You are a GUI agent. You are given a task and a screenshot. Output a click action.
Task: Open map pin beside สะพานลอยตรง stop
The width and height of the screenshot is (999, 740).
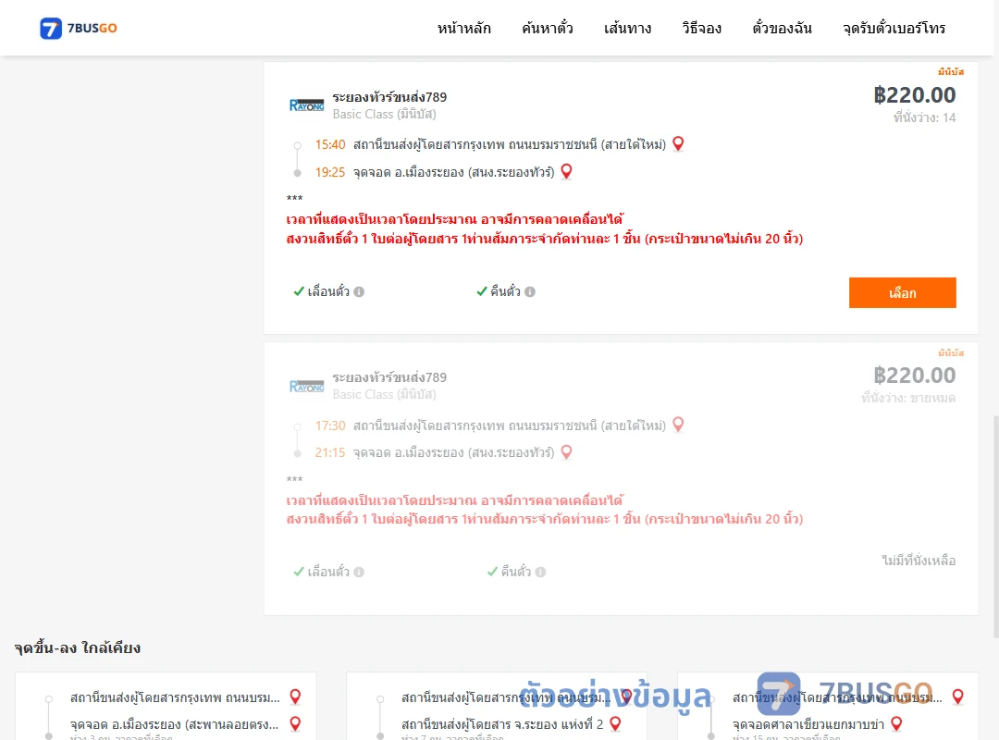295,723
